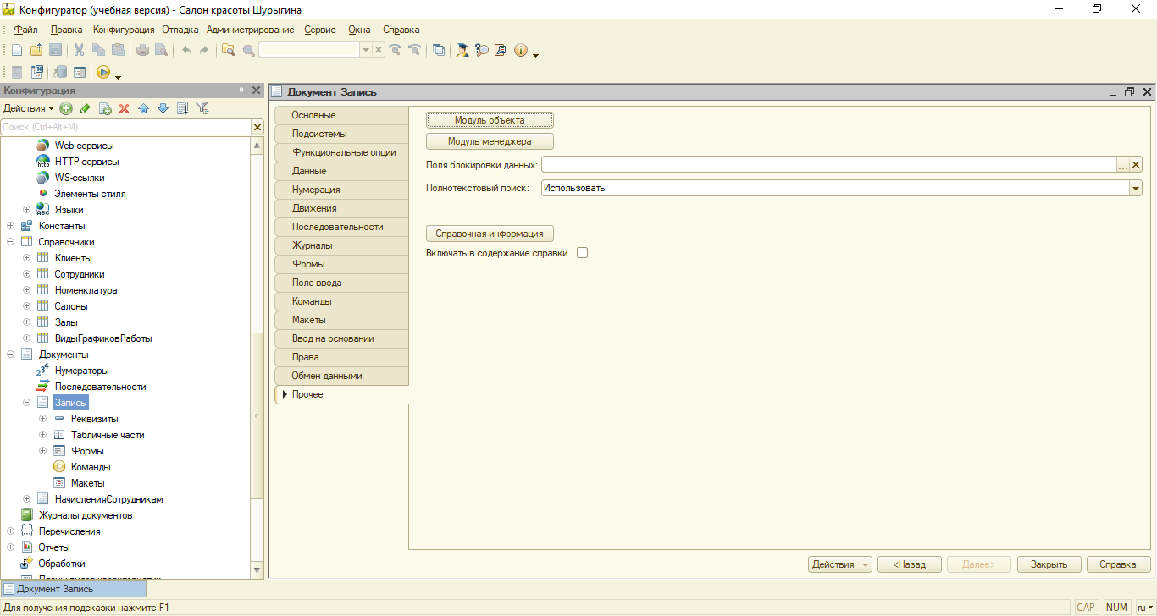Click the Справка button at bottom right
This screenshot has height=616, width=1157.
(x=1118, y=564)
